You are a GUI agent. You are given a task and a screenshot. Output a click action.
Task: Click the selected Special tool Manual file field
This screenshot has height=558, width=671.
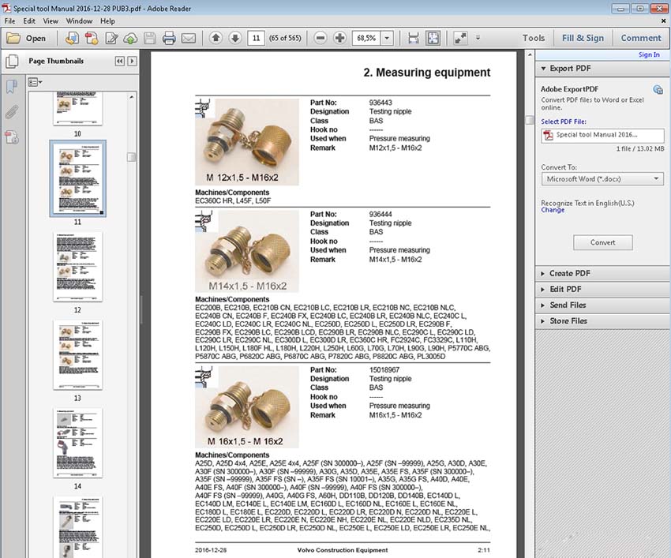(602, 135)
